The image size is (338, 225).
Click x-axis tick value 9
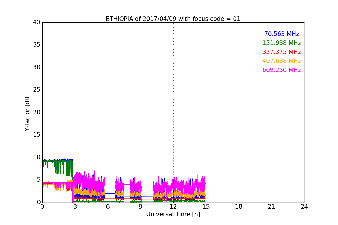tap(140, 207)
